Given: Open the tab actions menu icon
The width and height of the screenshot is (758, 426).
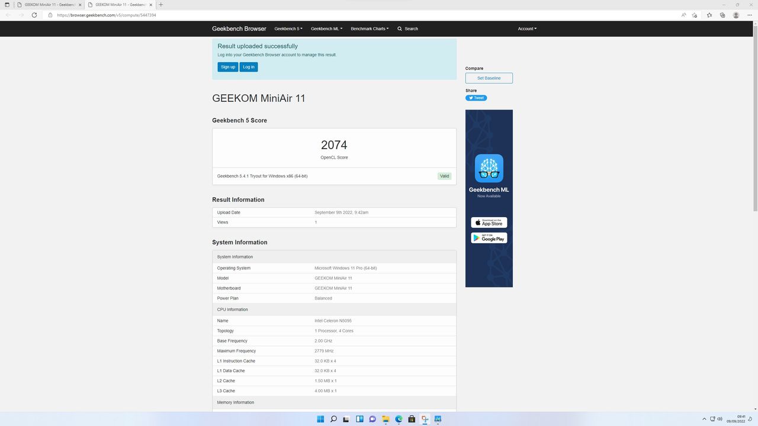Looking at the screenshot, I should pyautogui.click(x=7, y=5).
